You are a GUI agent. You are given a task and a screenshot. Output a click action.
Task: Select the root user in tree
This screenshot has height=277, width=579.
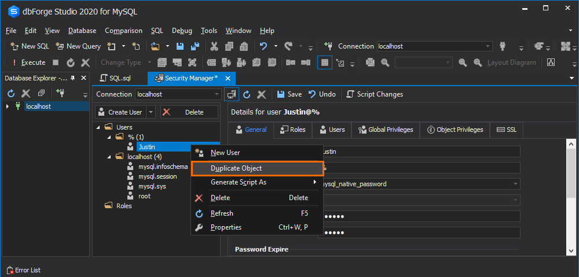coord(144,196)
